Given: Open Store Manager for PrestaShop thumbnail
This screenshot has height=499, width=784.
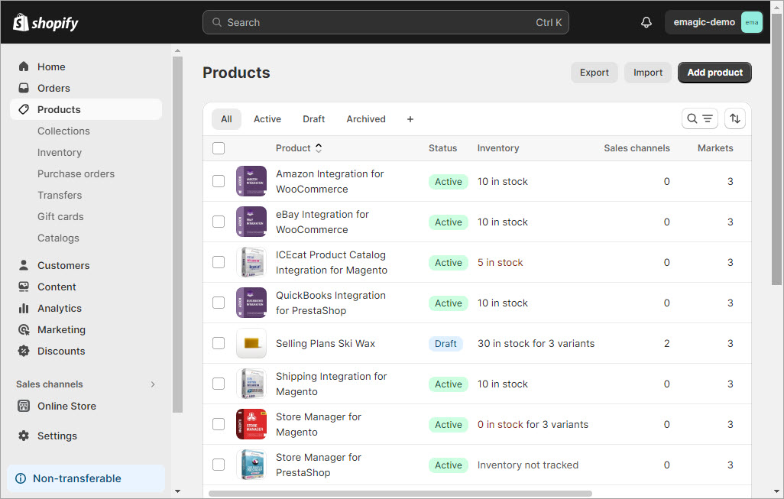Looking at the screenshot, I should coord(251,465).
